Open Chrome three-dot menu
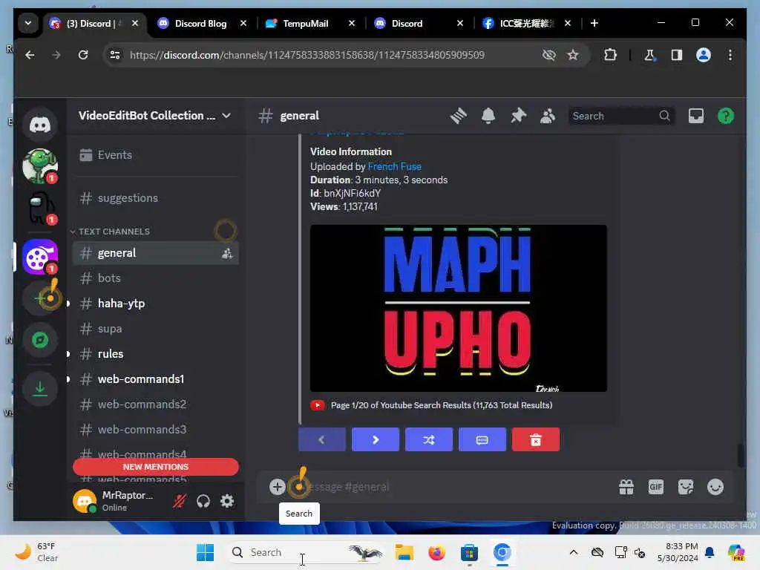Viewport: 760px width, 570px height. click(x=730, y=55)
